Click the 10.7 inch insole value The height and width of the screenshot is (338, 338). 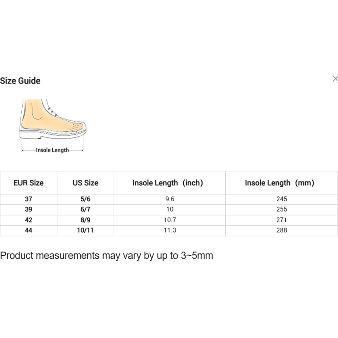point(170,220)
